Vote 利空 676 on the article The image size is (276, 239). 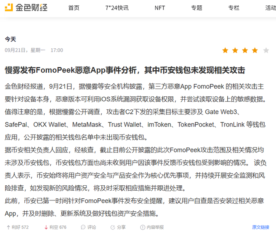(56, 227)
